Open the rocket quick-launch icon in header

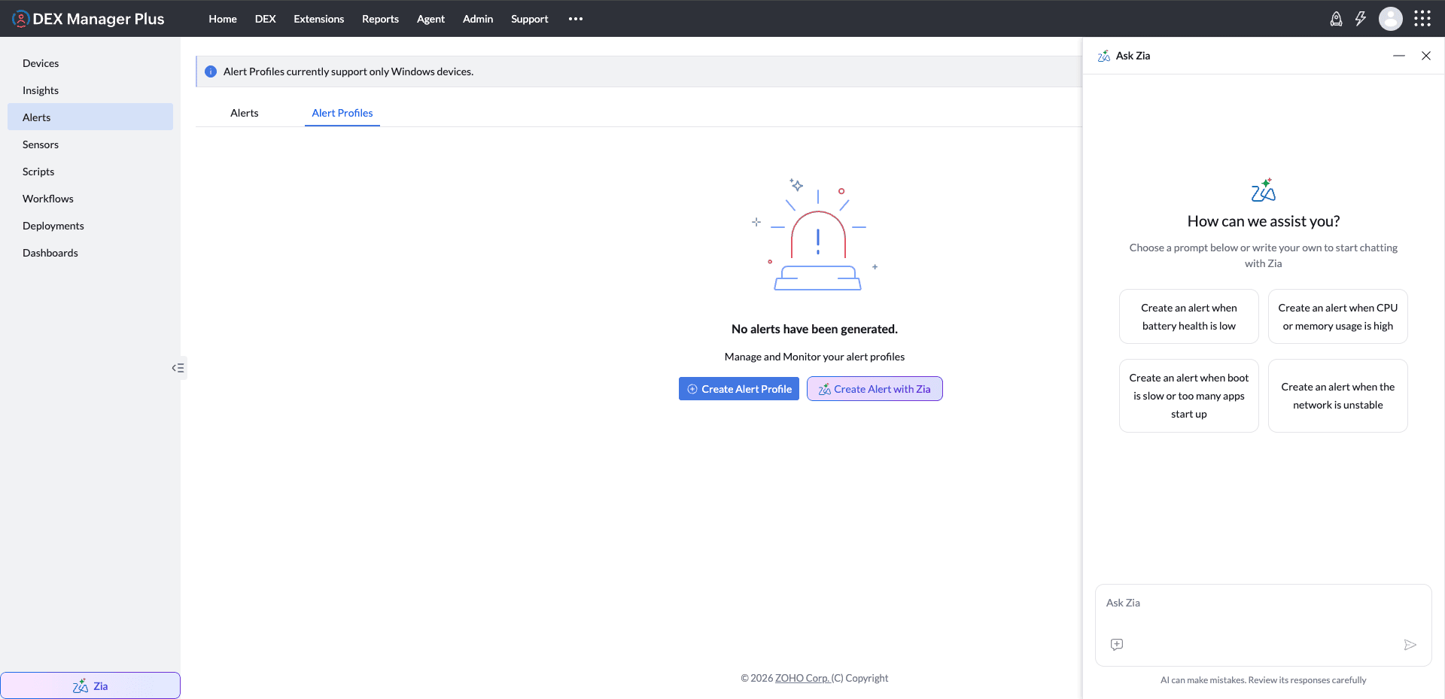tap(1336, 19)
